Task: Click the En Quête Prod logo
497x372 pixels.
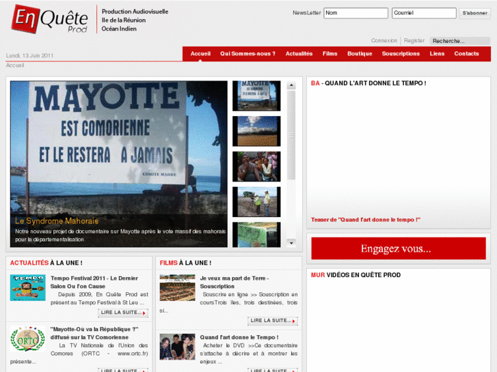Action: (x=50, y=19)
